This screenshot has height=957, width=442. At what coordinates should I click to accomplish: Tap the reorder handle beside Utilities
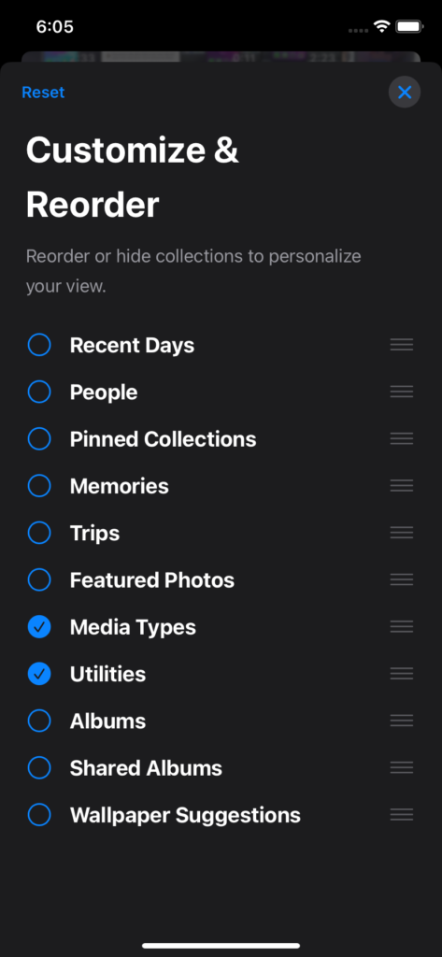pyautogui.click(x=402, y=674)
